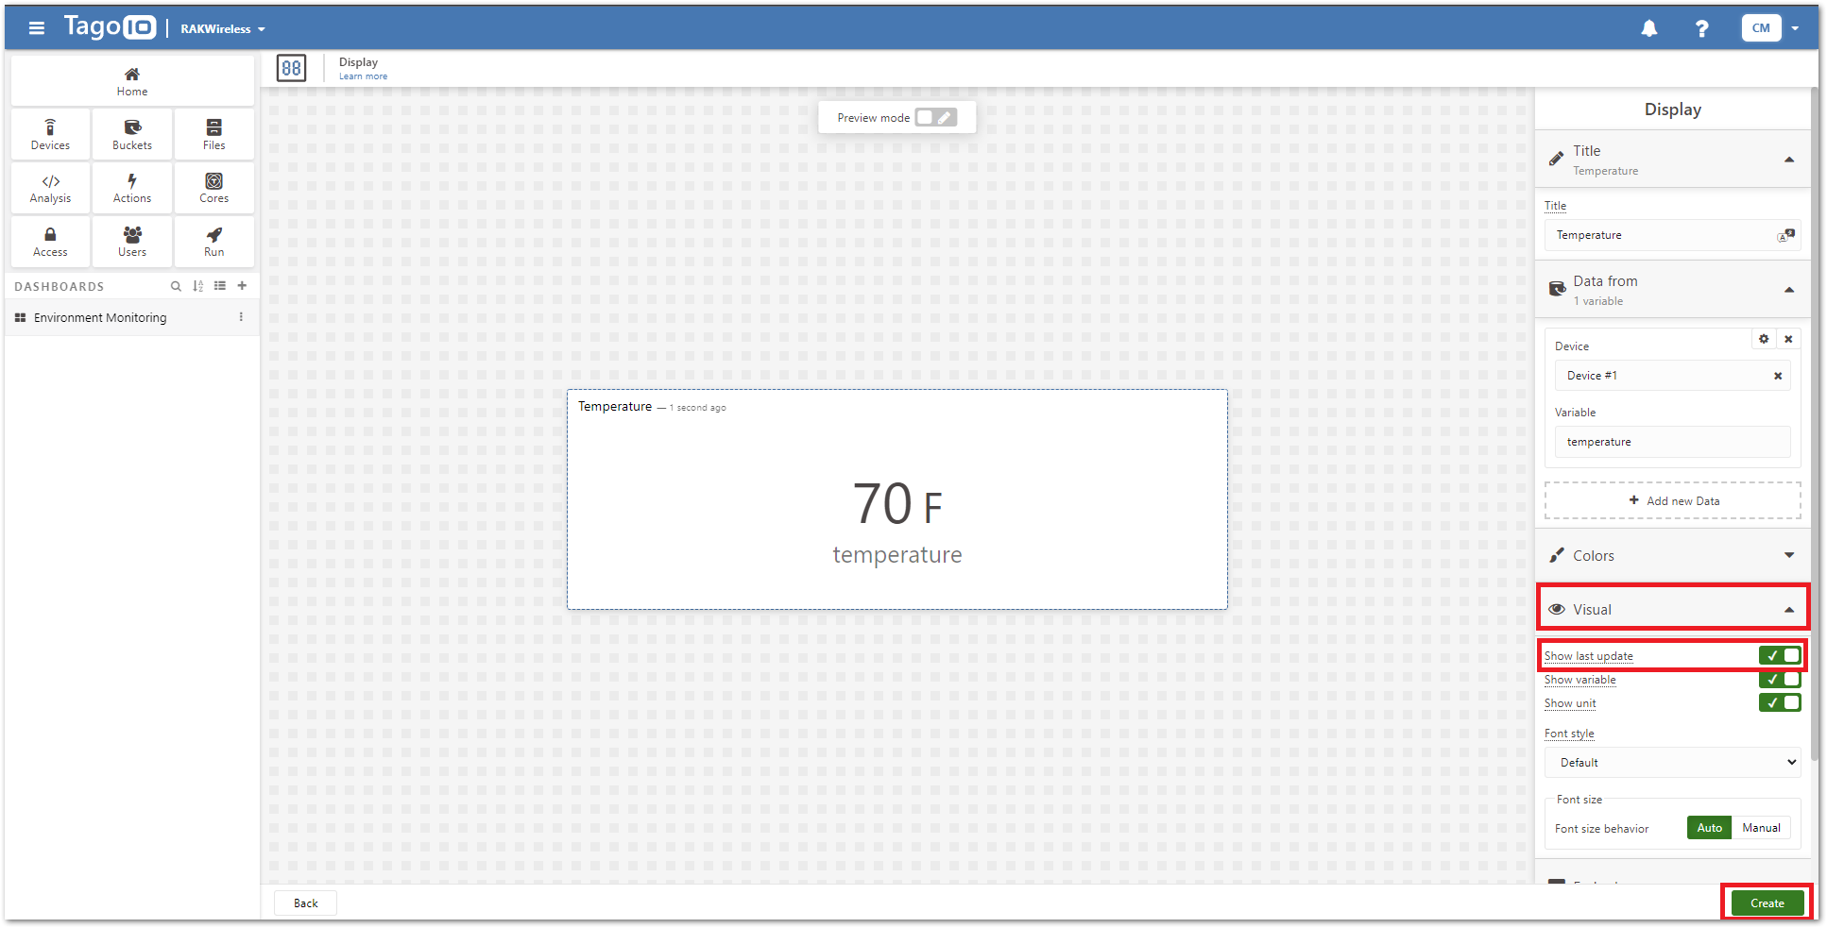The width and height of the screenshot is (1827, 928).
Task: Open the Buckets section
Action: 132,134
